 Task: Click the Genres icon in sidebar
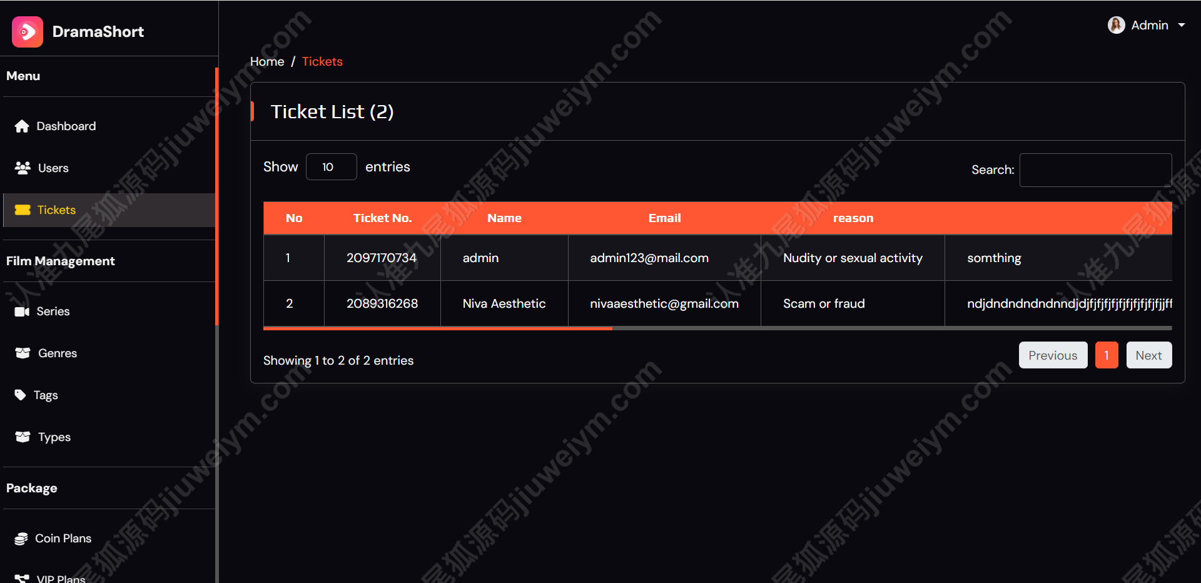(23, 353)
